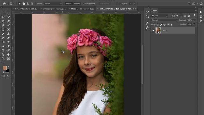Hide the Capa 0 layer visibility eye
Screen dimensions: 204x115
pos(153,31)
